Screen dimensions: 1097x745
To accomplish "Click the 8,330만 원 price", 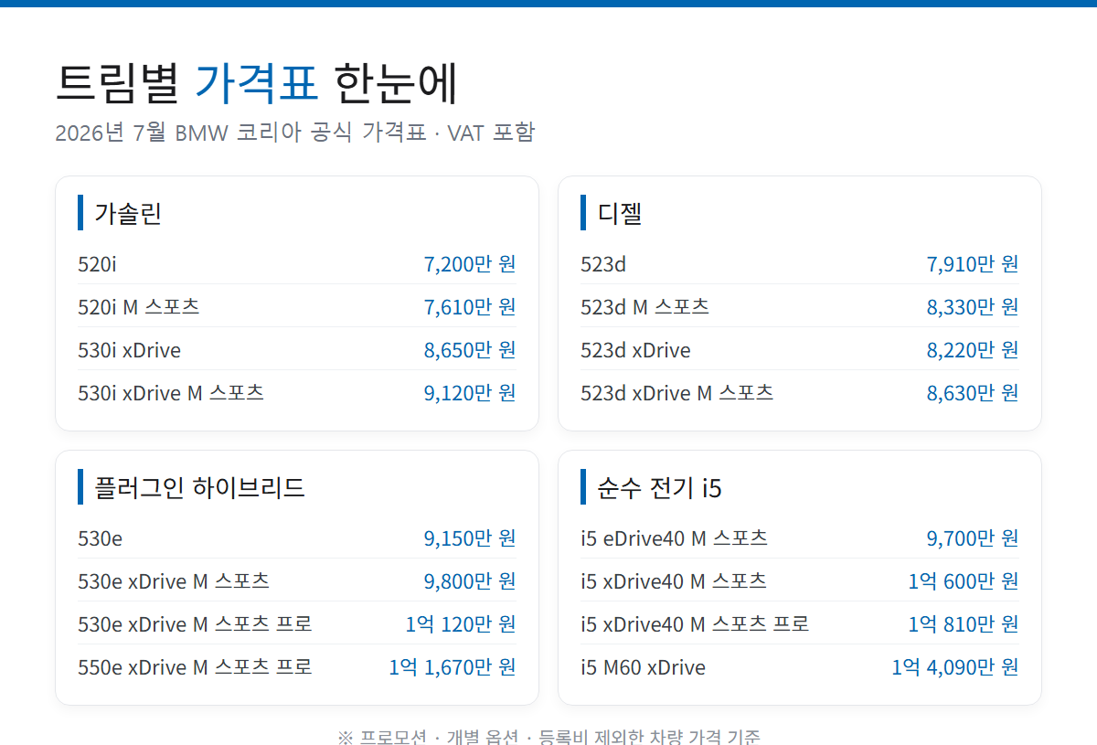I will pos(973,307).
